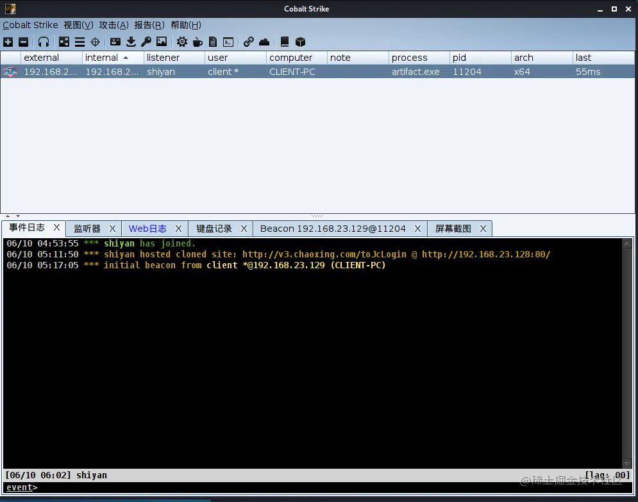Open the 视图(V) menu
638x502 pixels.
coord(78,25)
